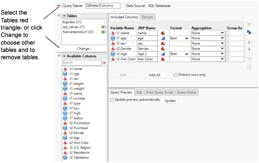This screenshot has width=259, height=163.
Task: Click the Query Name input field
Action: (103, 6)
